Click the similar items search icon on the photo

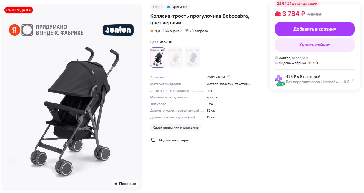115,184
